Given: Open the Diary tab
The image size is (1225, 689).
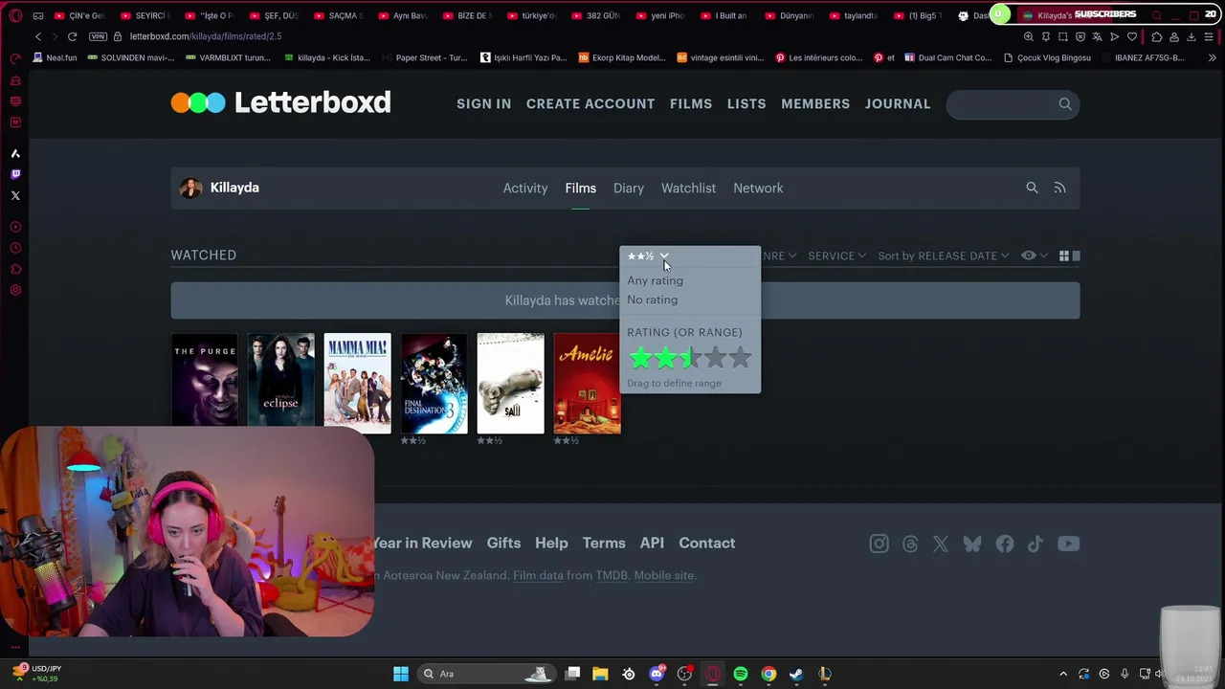Looking at the screenshot, I should point(629,189).
